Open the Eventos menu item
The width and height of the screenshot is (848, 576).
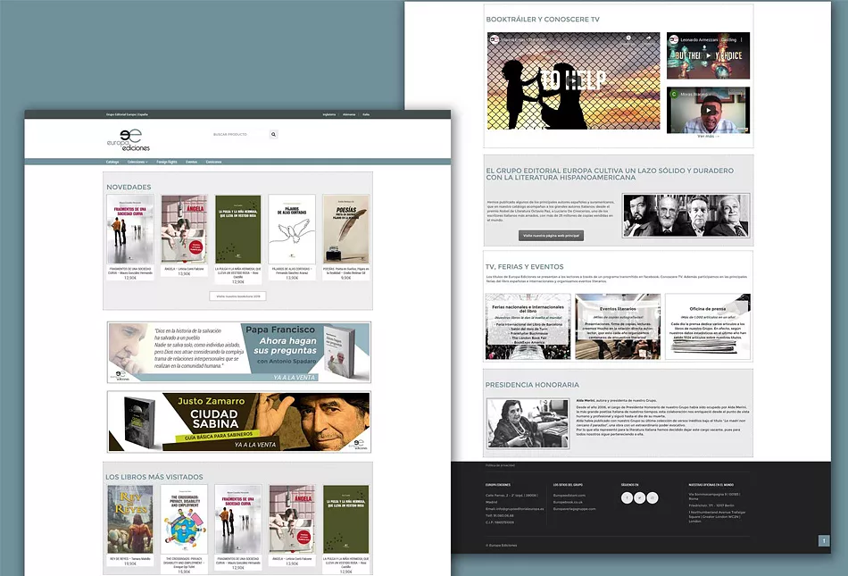191,162
